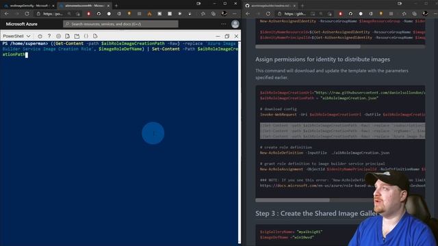438x246 pixels.
Task: Open the upload/download files icon in Cloud Shell
Action: (68, 36)
